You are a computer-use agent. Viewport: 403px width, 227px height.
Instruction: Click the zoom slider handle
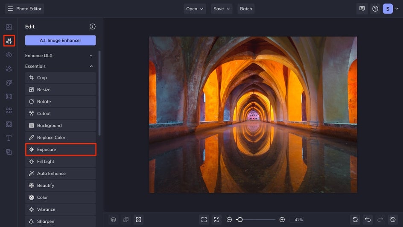coord(240,219)
